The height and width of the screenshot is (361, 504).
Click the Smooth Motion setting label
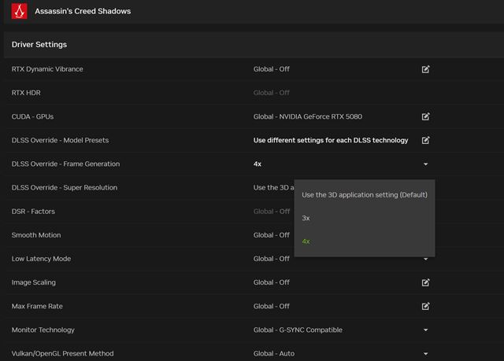[x=36, y=235]
